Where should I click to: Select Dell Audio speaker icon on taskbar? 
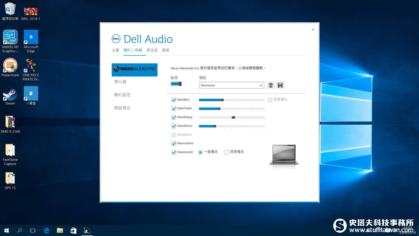coord(87,230)
